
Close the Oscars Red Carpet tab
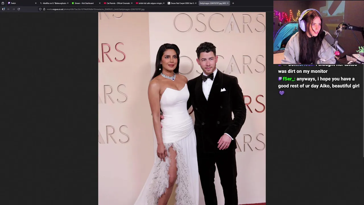pyautogui.click(x=196, y=3)
